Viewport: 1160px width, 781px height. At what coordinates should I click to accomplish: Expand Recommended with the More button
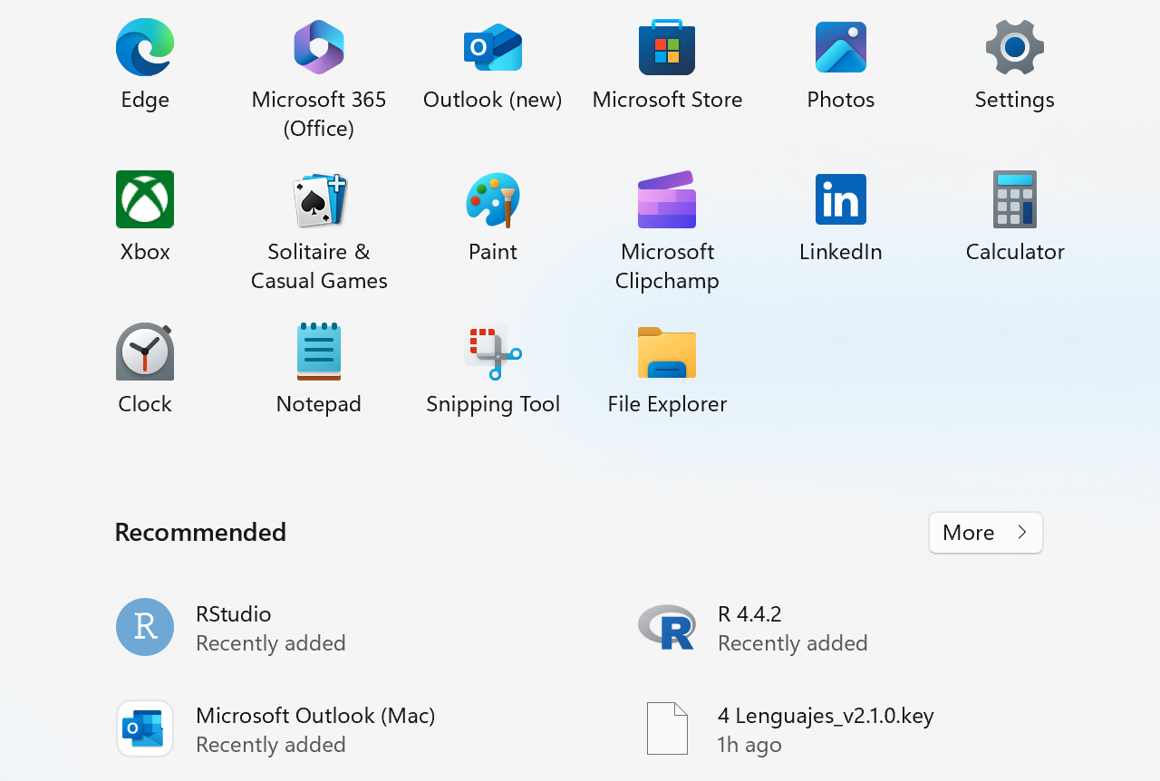985,533
